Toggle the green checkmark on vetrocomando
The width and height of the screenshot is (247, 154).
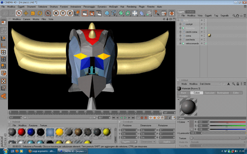coord(206,44)
